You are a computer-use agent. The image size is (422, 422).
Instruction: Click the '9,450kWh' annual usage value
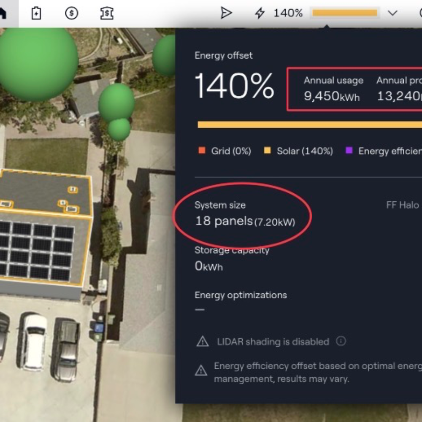click(x=332, y=96)
